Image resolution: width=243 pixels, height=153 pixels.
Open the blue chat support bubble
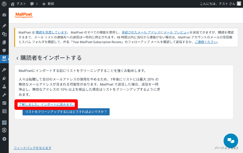tap(231, 141)
